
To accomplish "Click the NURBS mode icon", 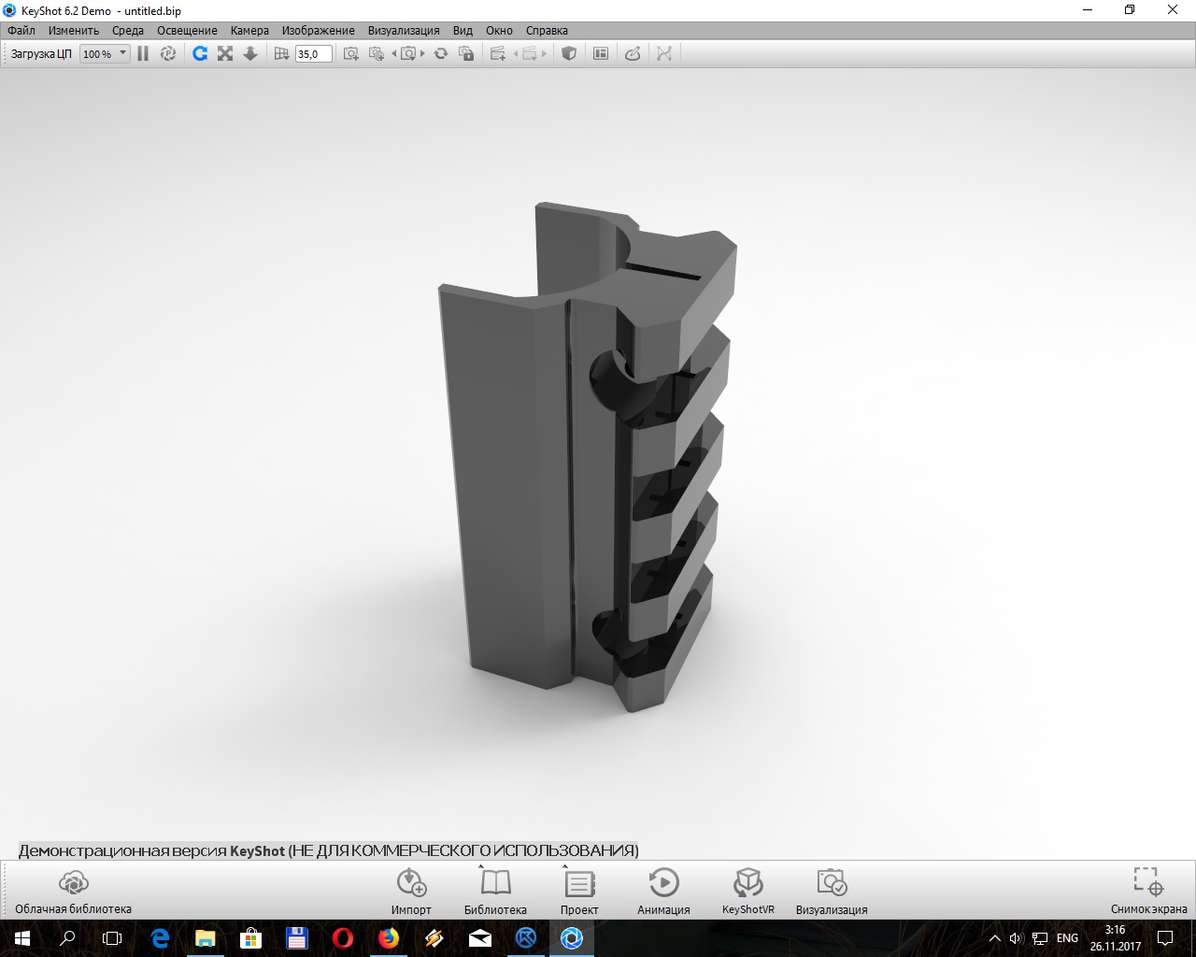I will pyautogui.click(x=664, y=54).
